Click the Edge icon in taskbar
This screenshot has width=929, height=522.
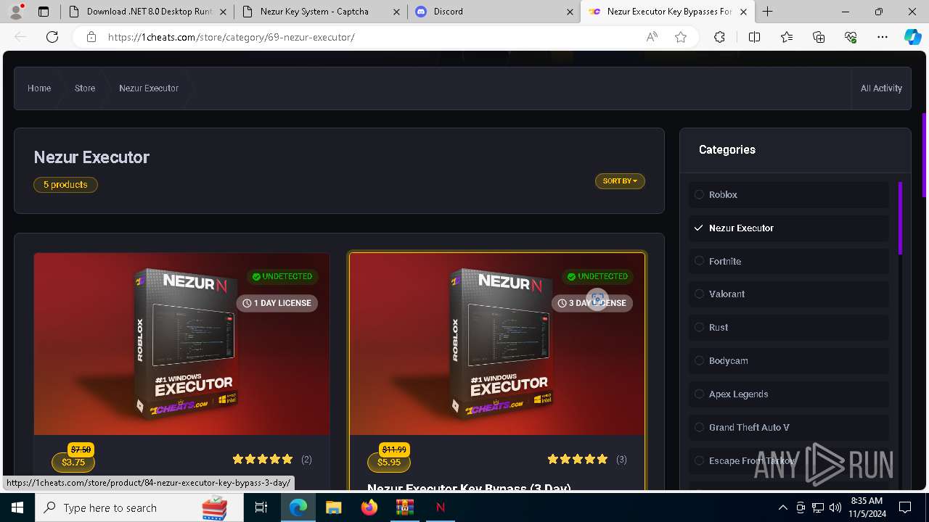click(x=298, y=507)
